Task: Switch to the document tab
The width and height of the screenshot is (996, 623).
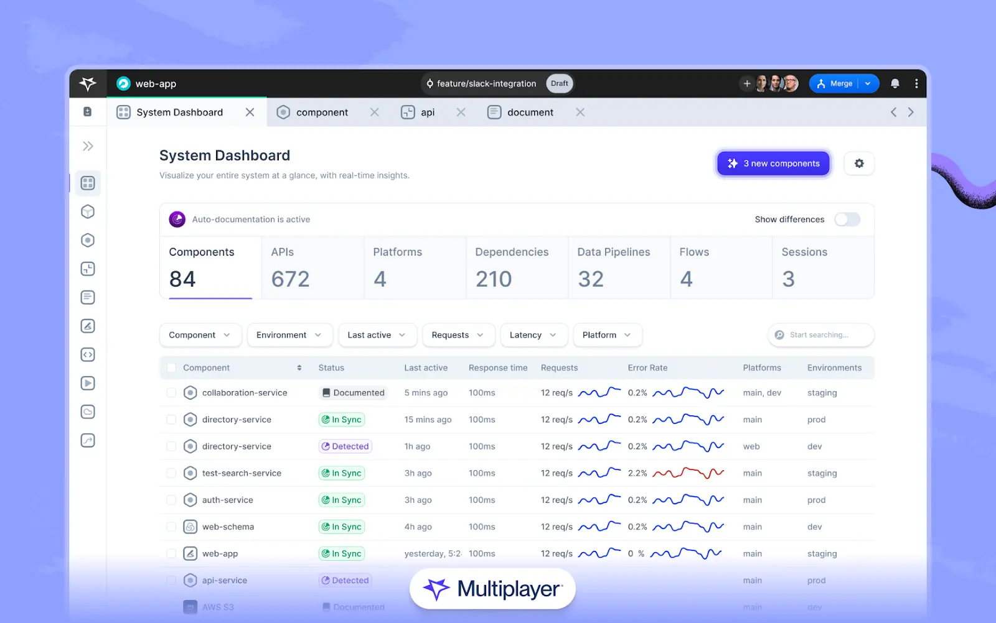Action: [x=529, y=113]
